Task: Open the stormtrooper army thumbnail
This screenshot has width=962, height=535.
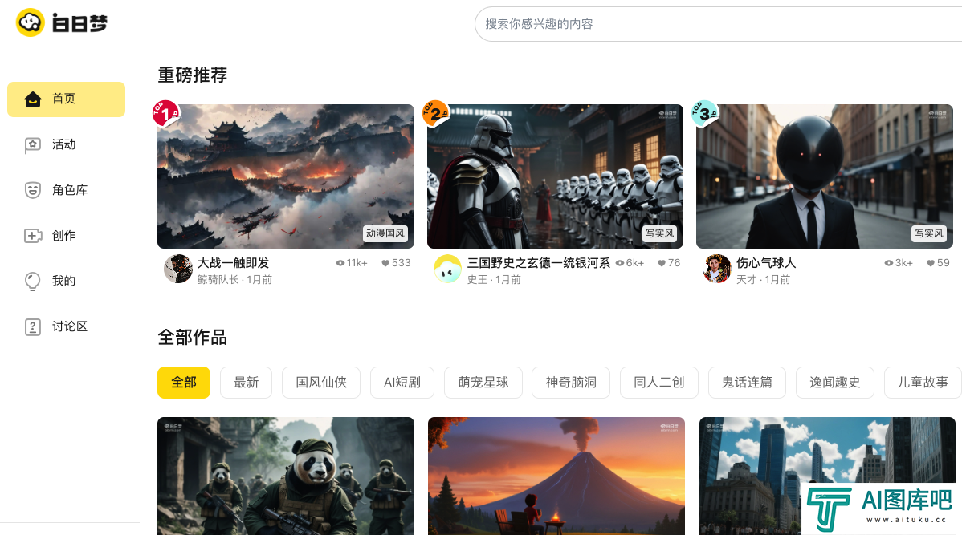Action: click(x=555, y=176)
